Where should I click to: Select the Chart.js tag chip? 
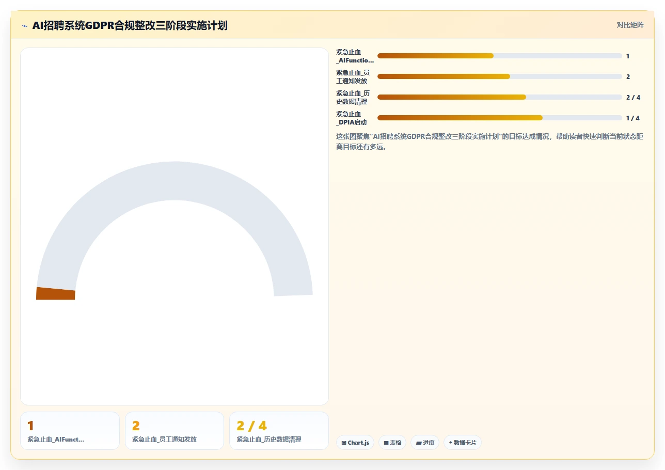pyautogui.click(x=355, y=443)
